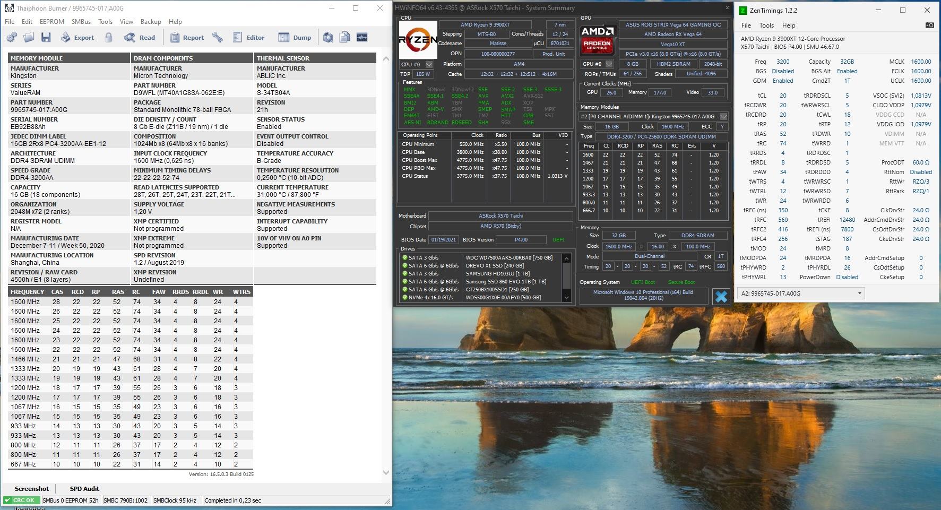Image resolution: width=941 pixels, height=510 pixels.
Task: Switch to the SPD Audit tab
Action: tap(84, 489)
